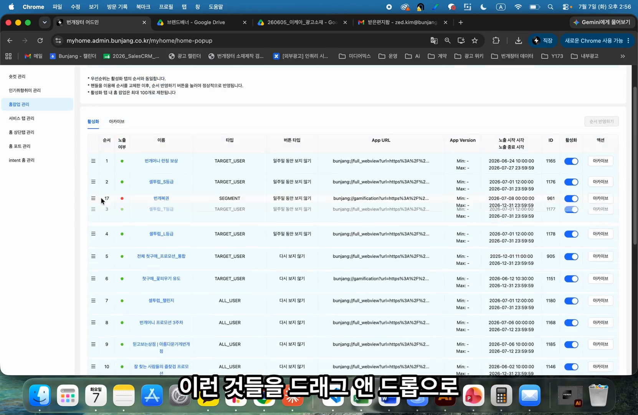Open 내부광고 bookmark folder
Viewport: 638px width, 415px height.
tap(585, 56)
